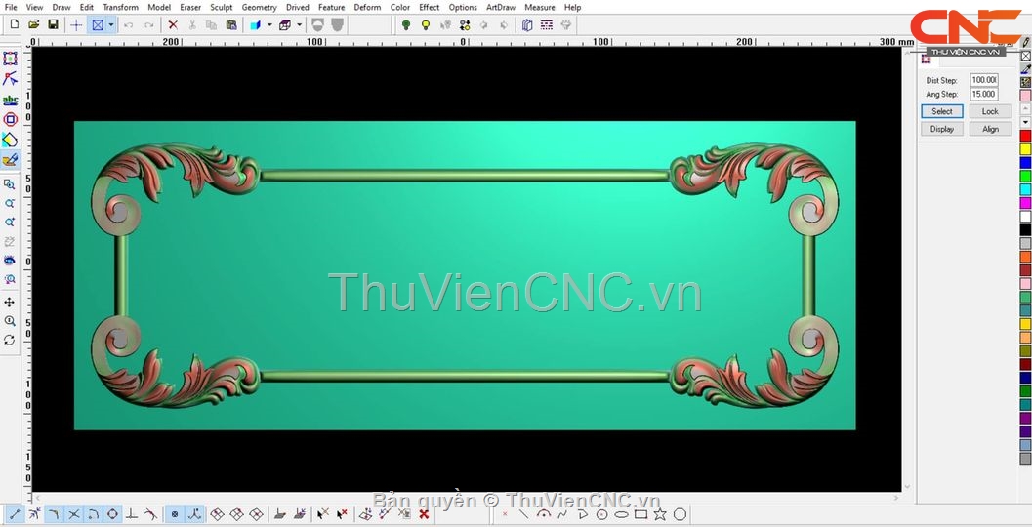Open the ArtDraw menu
The height and width of the screenshot is (527, 1032).
500,7
